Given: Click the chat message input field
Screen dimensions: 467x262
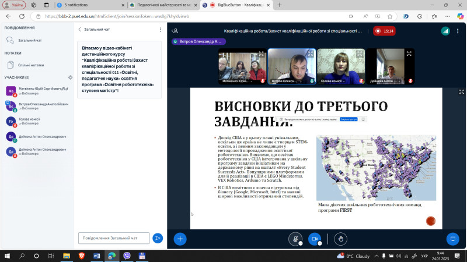Looking at the screenshot, I should [113, 238].
